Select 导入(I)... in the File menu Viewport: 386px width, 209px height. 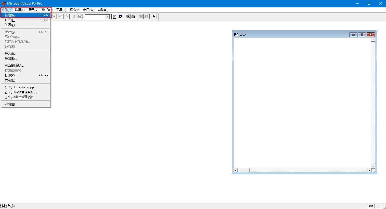25,54
